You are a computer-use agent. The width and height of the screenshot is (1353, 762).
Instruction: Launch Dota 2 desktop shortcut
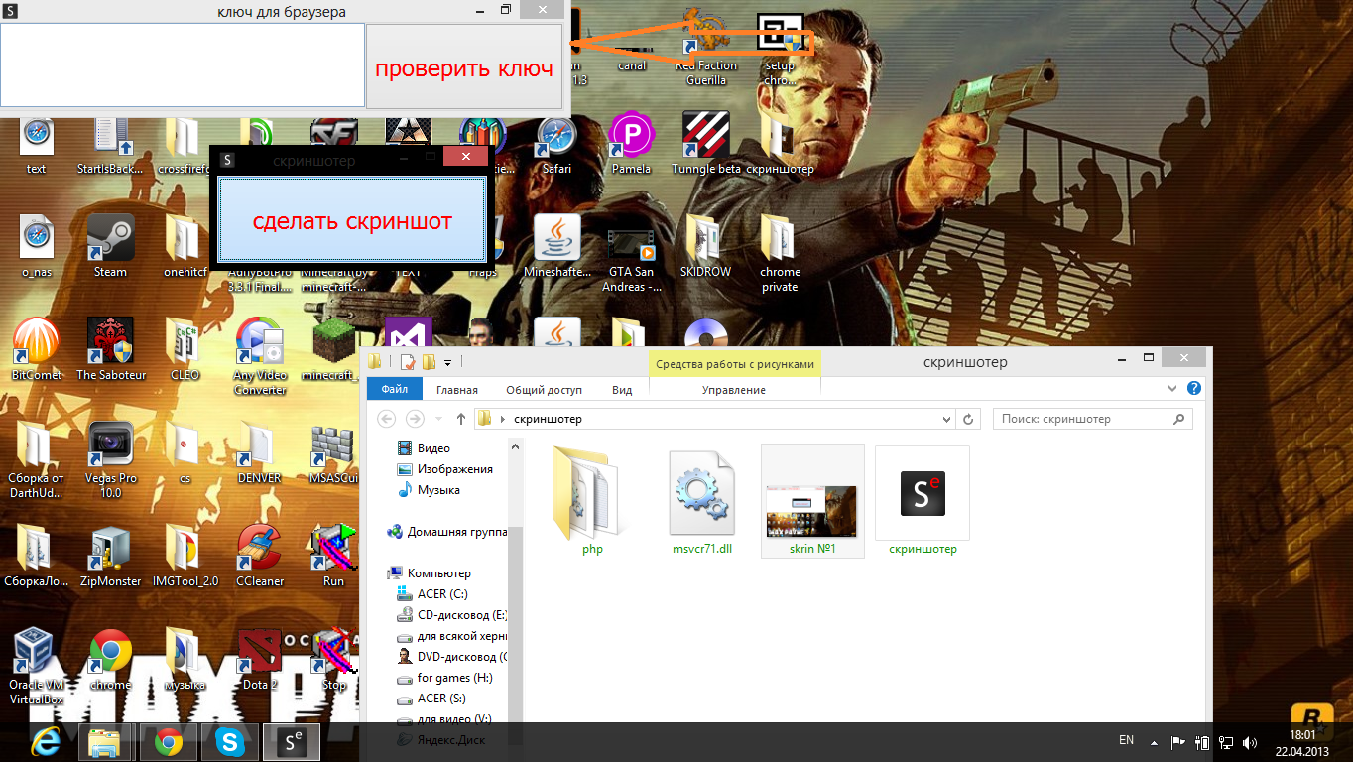tap(259, 659)
